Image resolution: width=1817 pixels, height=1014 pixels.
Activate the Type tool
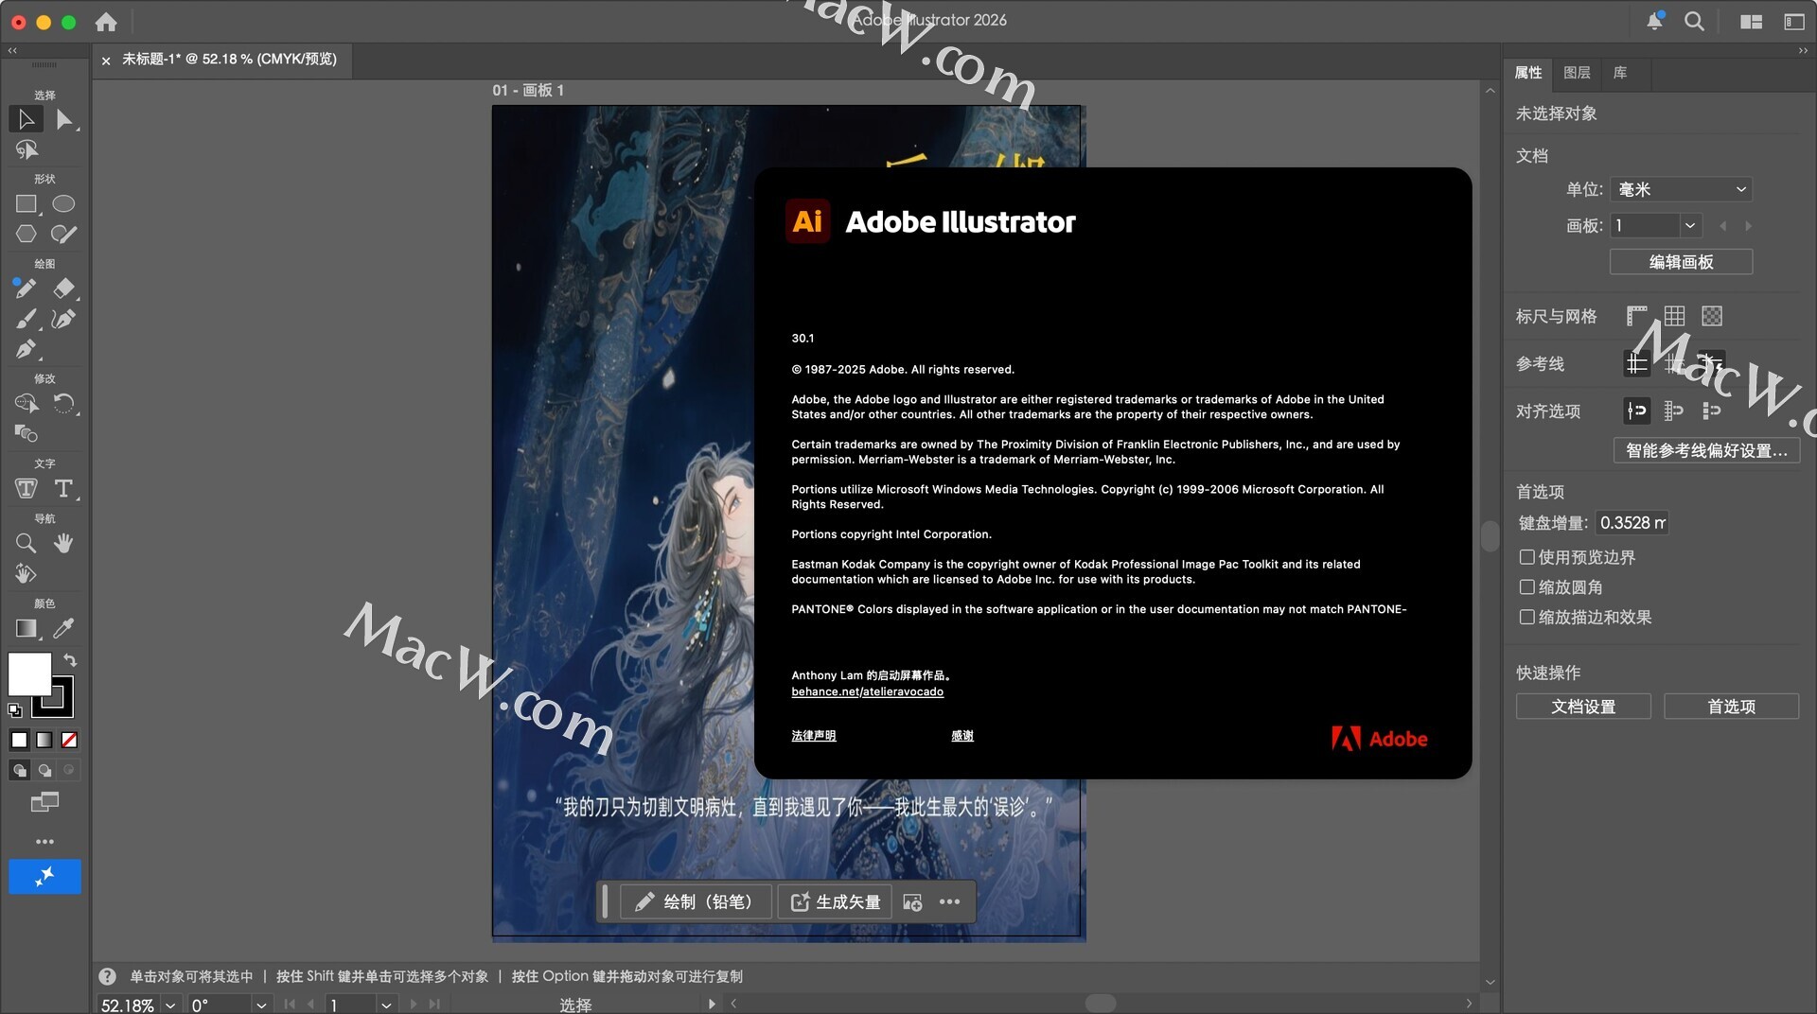[63, 489]
